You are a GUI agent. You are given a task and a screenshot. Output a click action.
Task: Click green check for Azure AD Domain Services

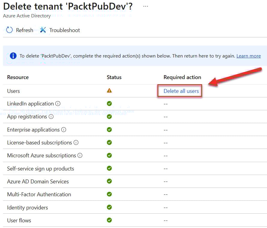click(109, 181)
